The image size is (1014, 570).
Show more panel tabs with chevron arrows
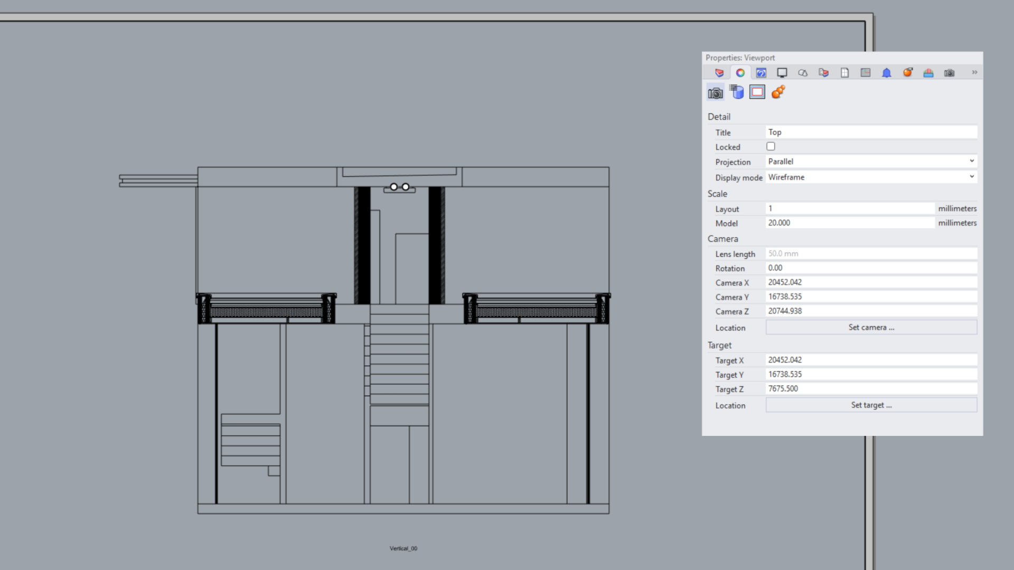[974, 72]
